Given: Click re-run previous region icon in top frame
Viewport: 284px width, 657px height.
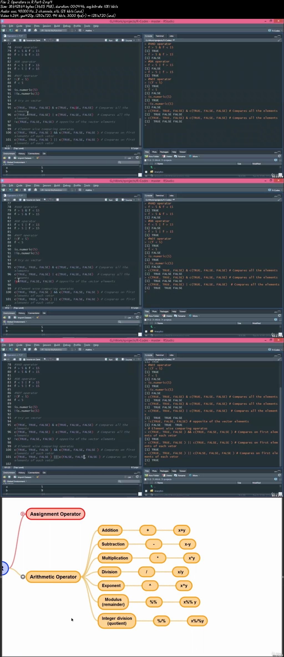Looking at the screenshot, I should [117, 40].
